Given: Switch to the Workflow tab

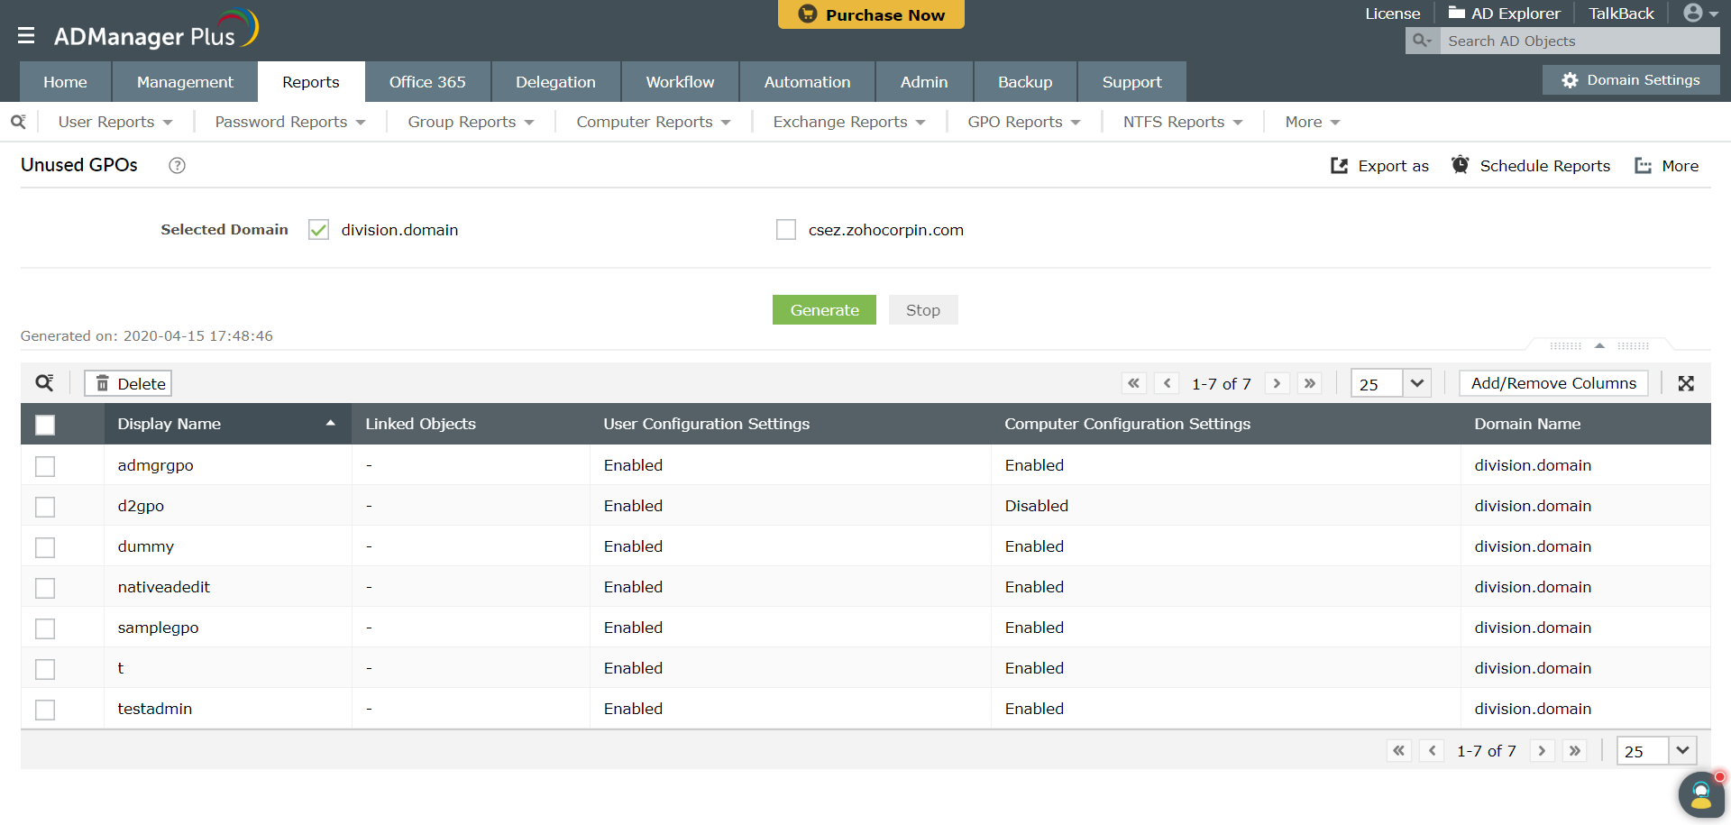Looking at the screenshot, I should [680, 82].
